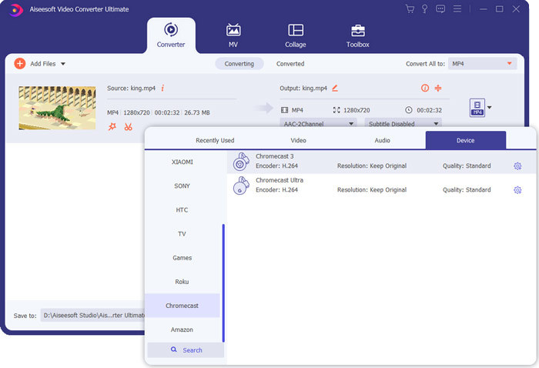Select the Chromecast 3 profile name
This screenshot has height=368, width=539.
[x=275, y=156]
